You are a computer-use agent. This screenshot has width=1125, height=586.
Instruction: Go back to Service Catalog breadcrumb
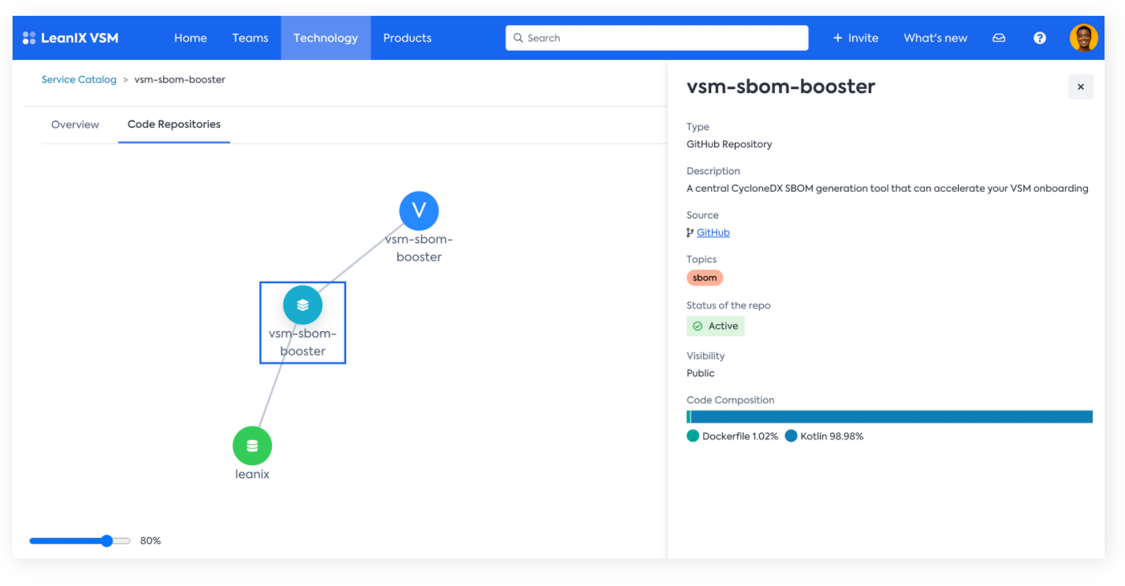click(x=79, y=80)
